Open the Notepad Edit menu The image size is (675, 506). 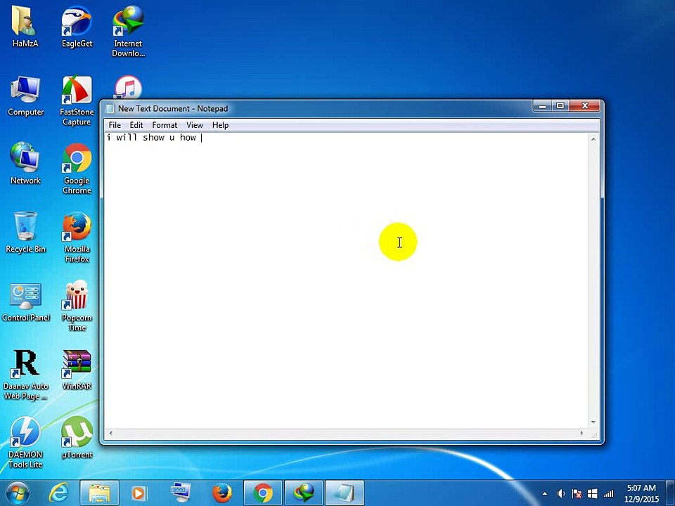tap(136, 125)
